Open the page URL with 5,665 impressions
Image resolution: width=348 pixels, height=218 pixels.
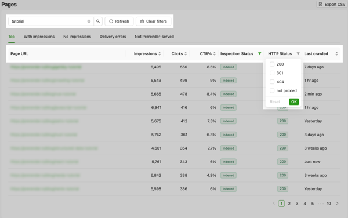[43, 94]
